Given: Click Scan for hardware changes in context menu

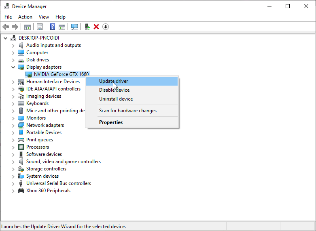Looking at the screenshot, I should point(127,111).
